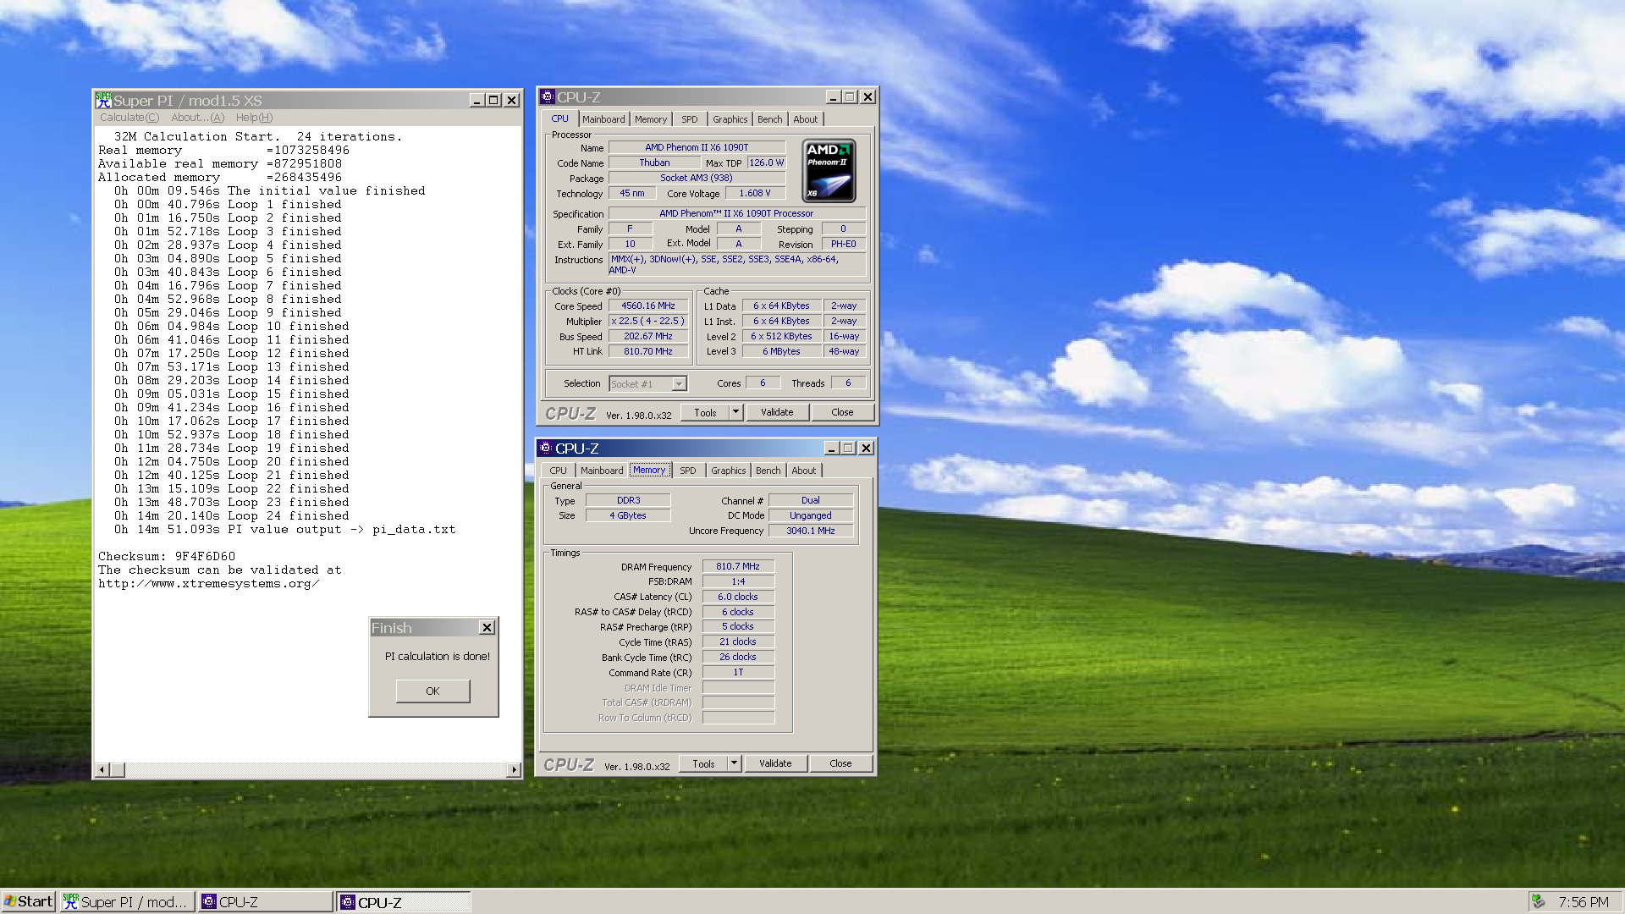Switch to About tab in top CPU-Z
This screenshot has height=914, width=1625.
click(x=805, y=119)
